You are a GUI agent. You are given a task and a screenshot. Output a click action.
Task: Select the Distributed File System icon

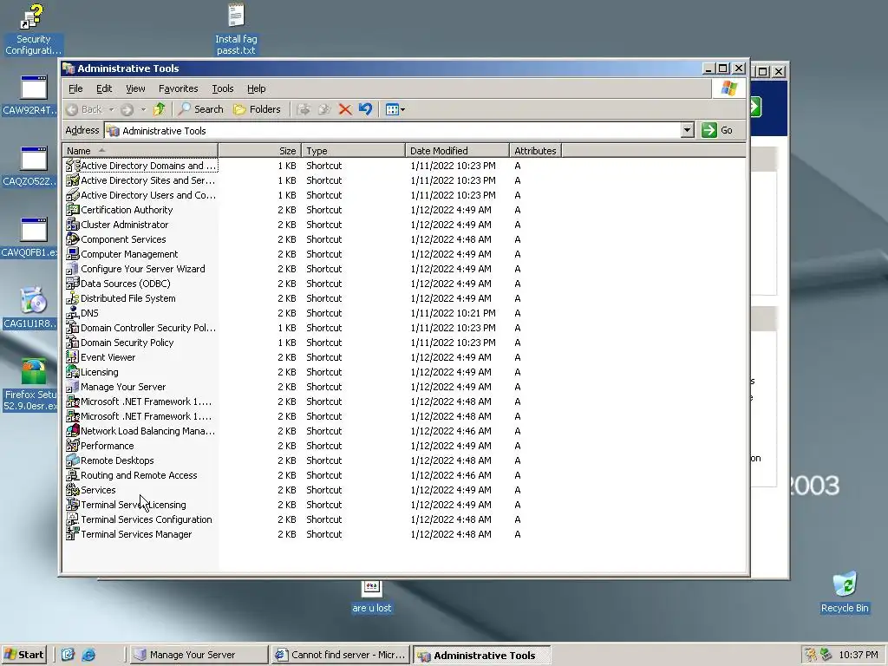[73, 298]
